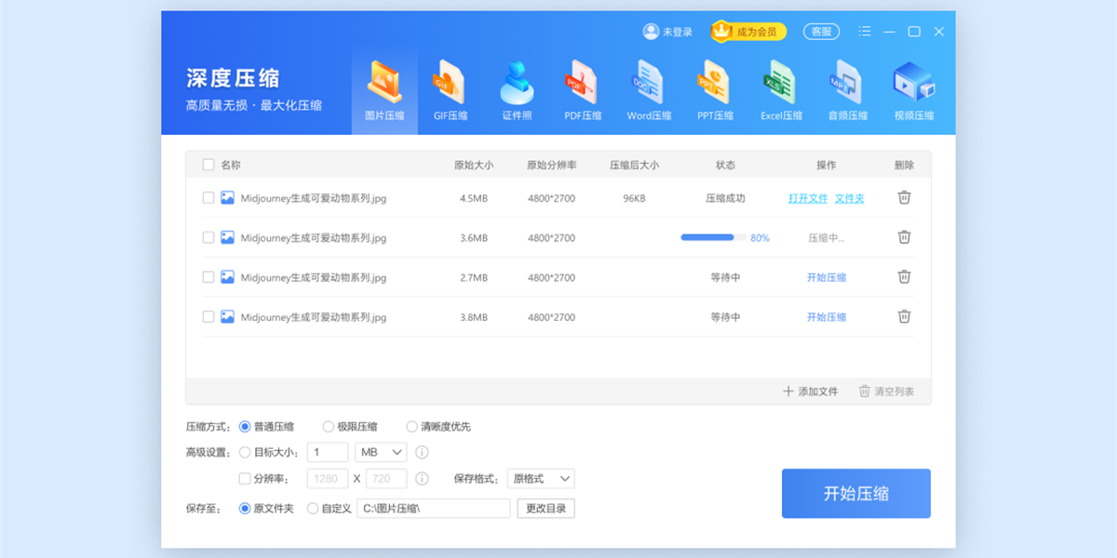Switch to PPT压缩
The height and width of the screenshot is (558, 1117).
(x=714, y=88)
